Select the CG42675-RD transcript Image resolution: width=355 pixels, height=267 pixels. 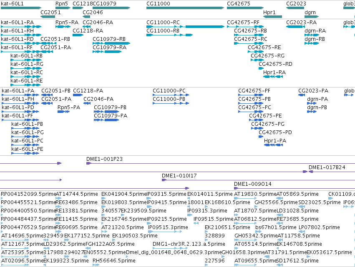point(261,68)
